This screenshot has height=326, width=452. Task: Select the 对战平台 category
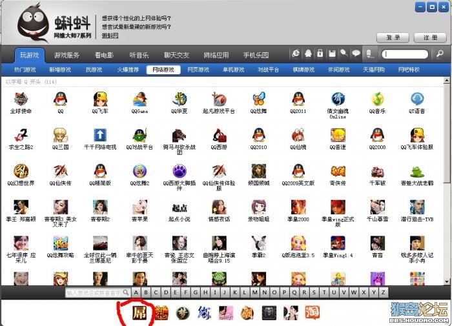(269, 70)
